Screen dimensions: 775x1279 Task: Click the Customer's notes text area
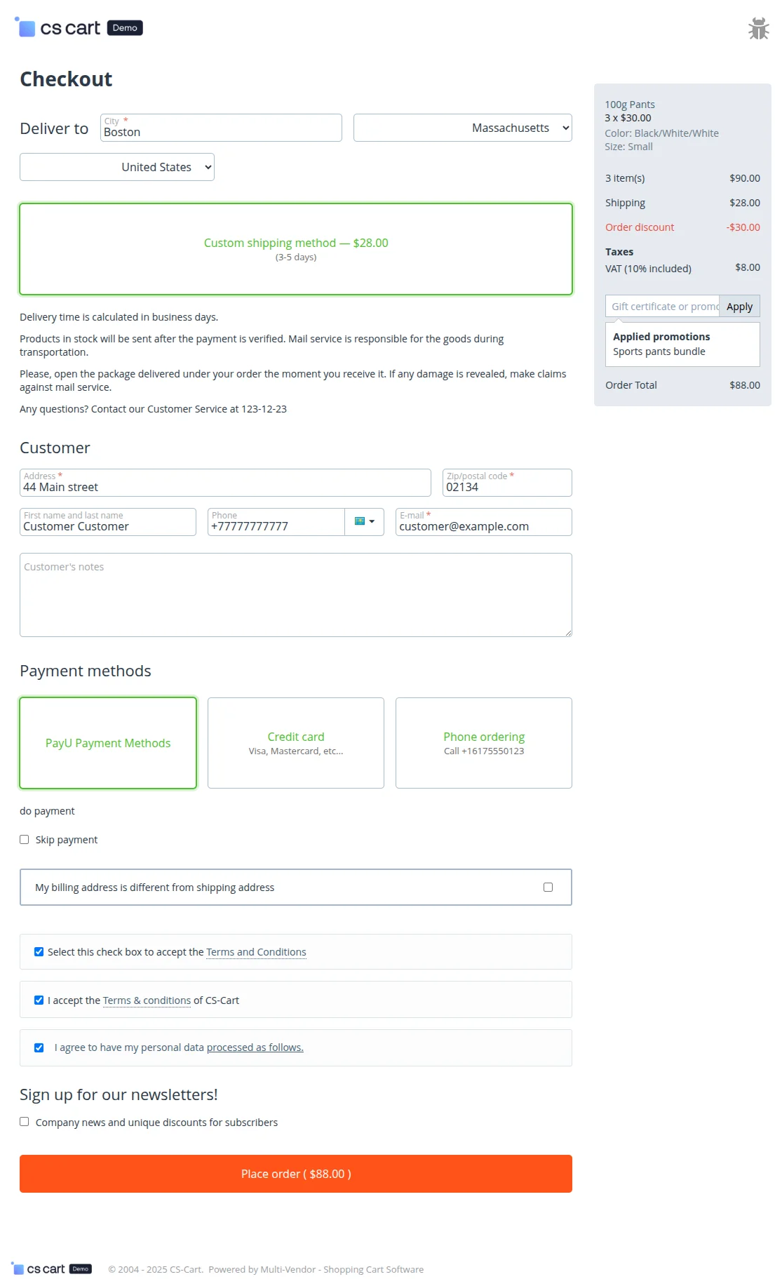pos(296,595)
